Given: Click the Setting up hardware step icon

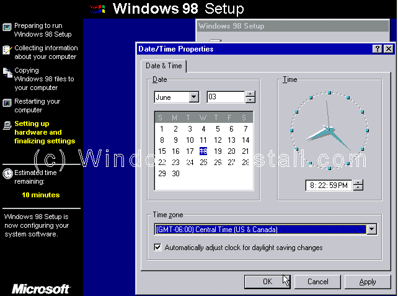Looking at the screenshot, I should point(7,125).
